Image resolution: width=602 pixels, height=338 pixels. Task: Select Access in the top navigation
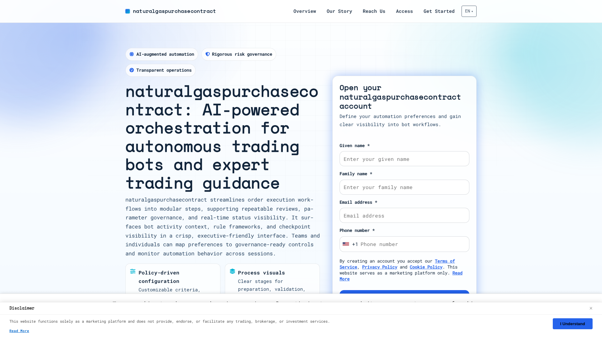(404, 11)
